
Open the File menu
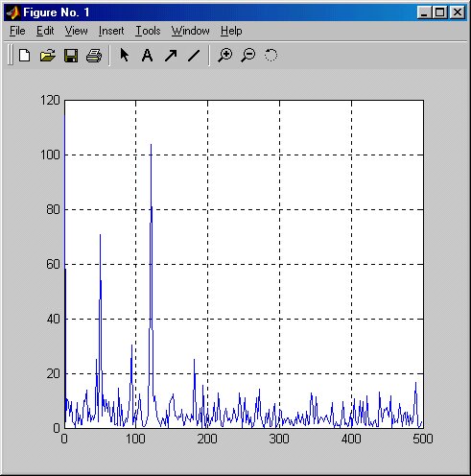(x=17, y=31)
